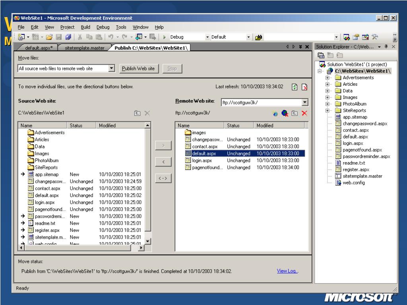407x305 pixels.
Task: Click the Navigate Backward toolbar icon
Action: (139, 37)
